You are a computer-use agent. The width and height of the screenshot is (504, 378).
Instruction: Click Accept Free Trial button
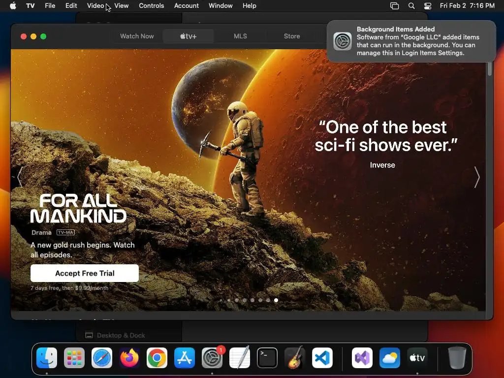(x=85, y=273)
